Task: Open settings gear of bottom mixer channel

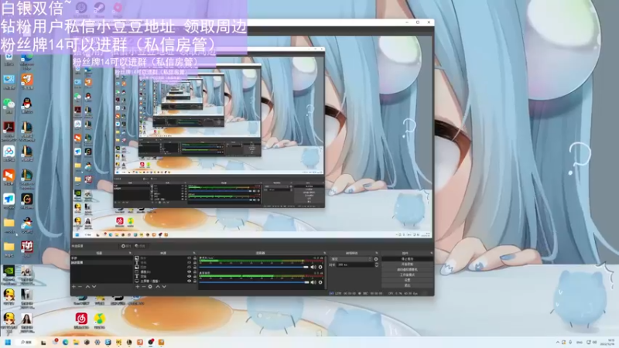Action: pyautogui.click(x=320, y=282)
